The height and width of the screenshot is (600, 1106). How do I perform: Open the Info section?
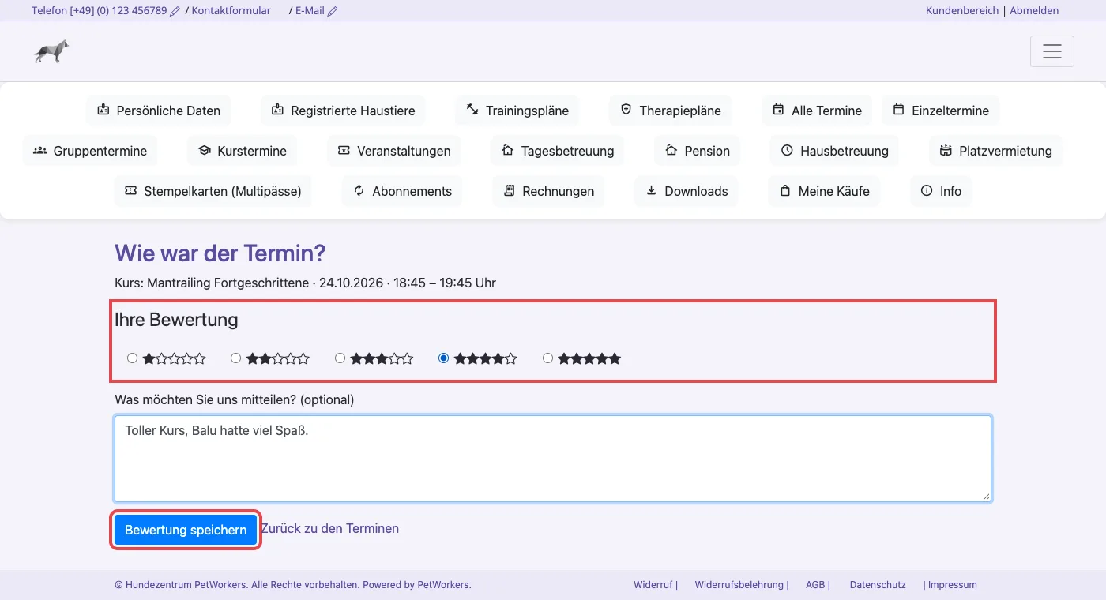click(941, 191)
